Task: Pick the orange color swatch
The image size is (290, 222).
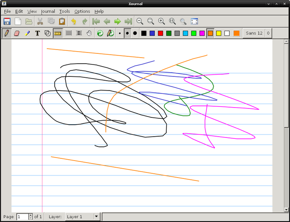Action: point(210,33)
